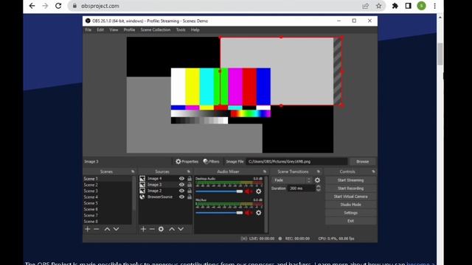Unmute Mic/Aux speaker icon
The width and height of the screenshot is (472, 265).
click(249, 213)
